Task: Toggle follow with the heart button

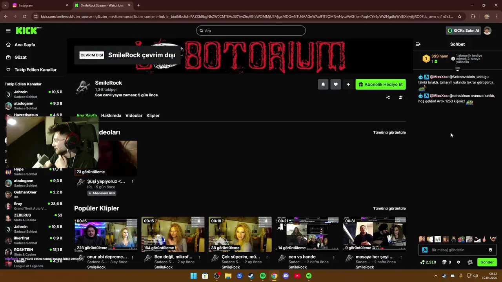Action: coord(336,84)
